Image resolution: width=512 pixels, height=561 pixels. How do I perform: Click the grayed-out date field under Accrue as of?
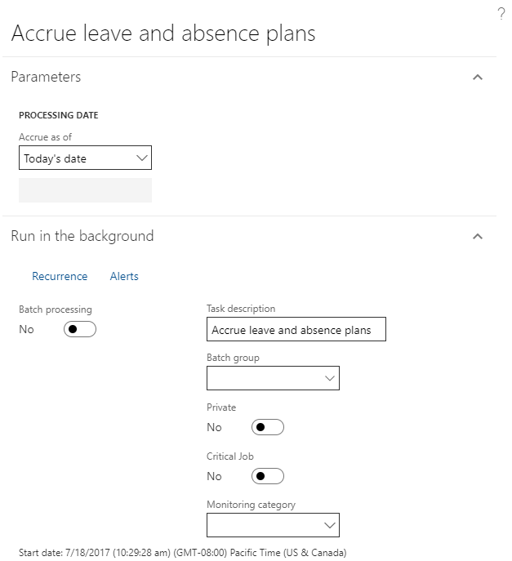pos(85,190)
